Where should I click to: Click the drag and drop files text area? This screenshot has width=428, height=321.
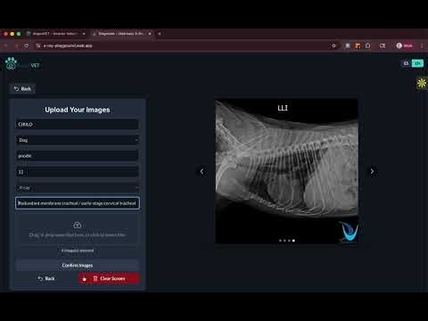tap(78, 235)
